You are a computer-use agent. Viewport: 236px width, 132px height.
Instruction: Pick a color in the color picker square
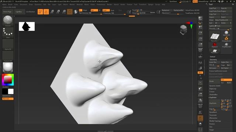click(8, 80)
